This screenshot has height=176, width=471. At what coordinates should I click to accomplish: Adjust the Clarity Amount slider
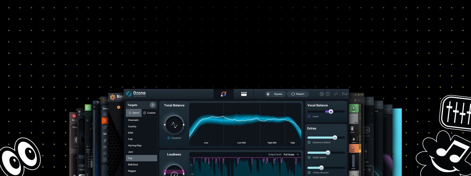326,168
